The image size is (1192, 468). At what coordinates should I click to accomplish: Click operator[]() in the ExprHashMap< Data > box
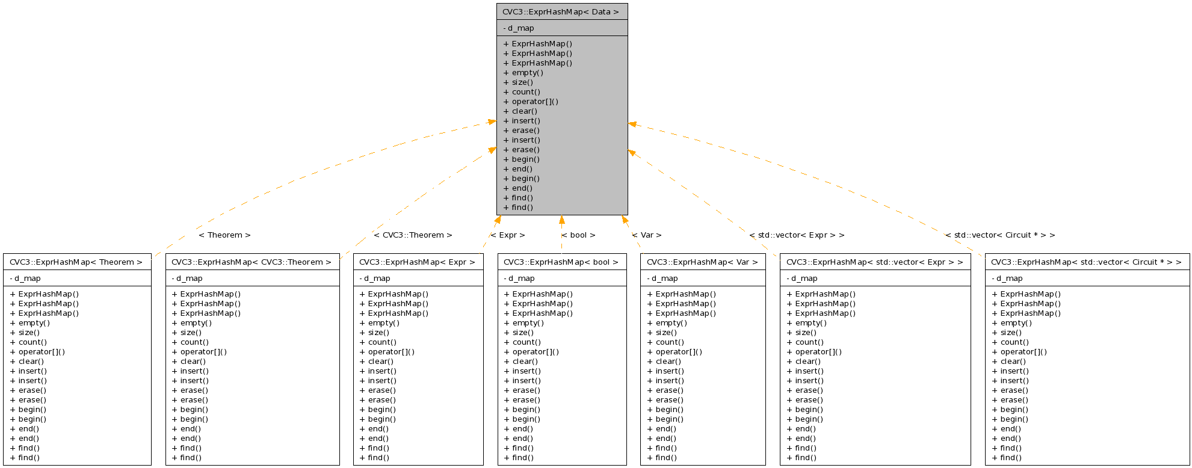coord(535,102)
